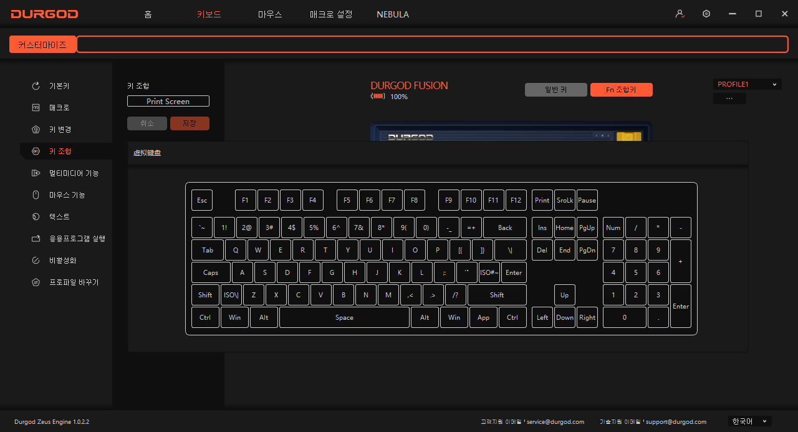Click the DURGOD FUSION device name
Screen dimensions: 798x432
tap(409, 86)
